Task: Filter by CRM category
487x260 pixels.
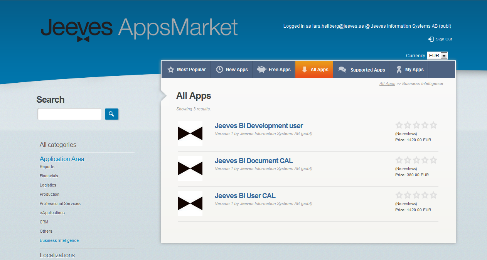Action: coord(44,222)
